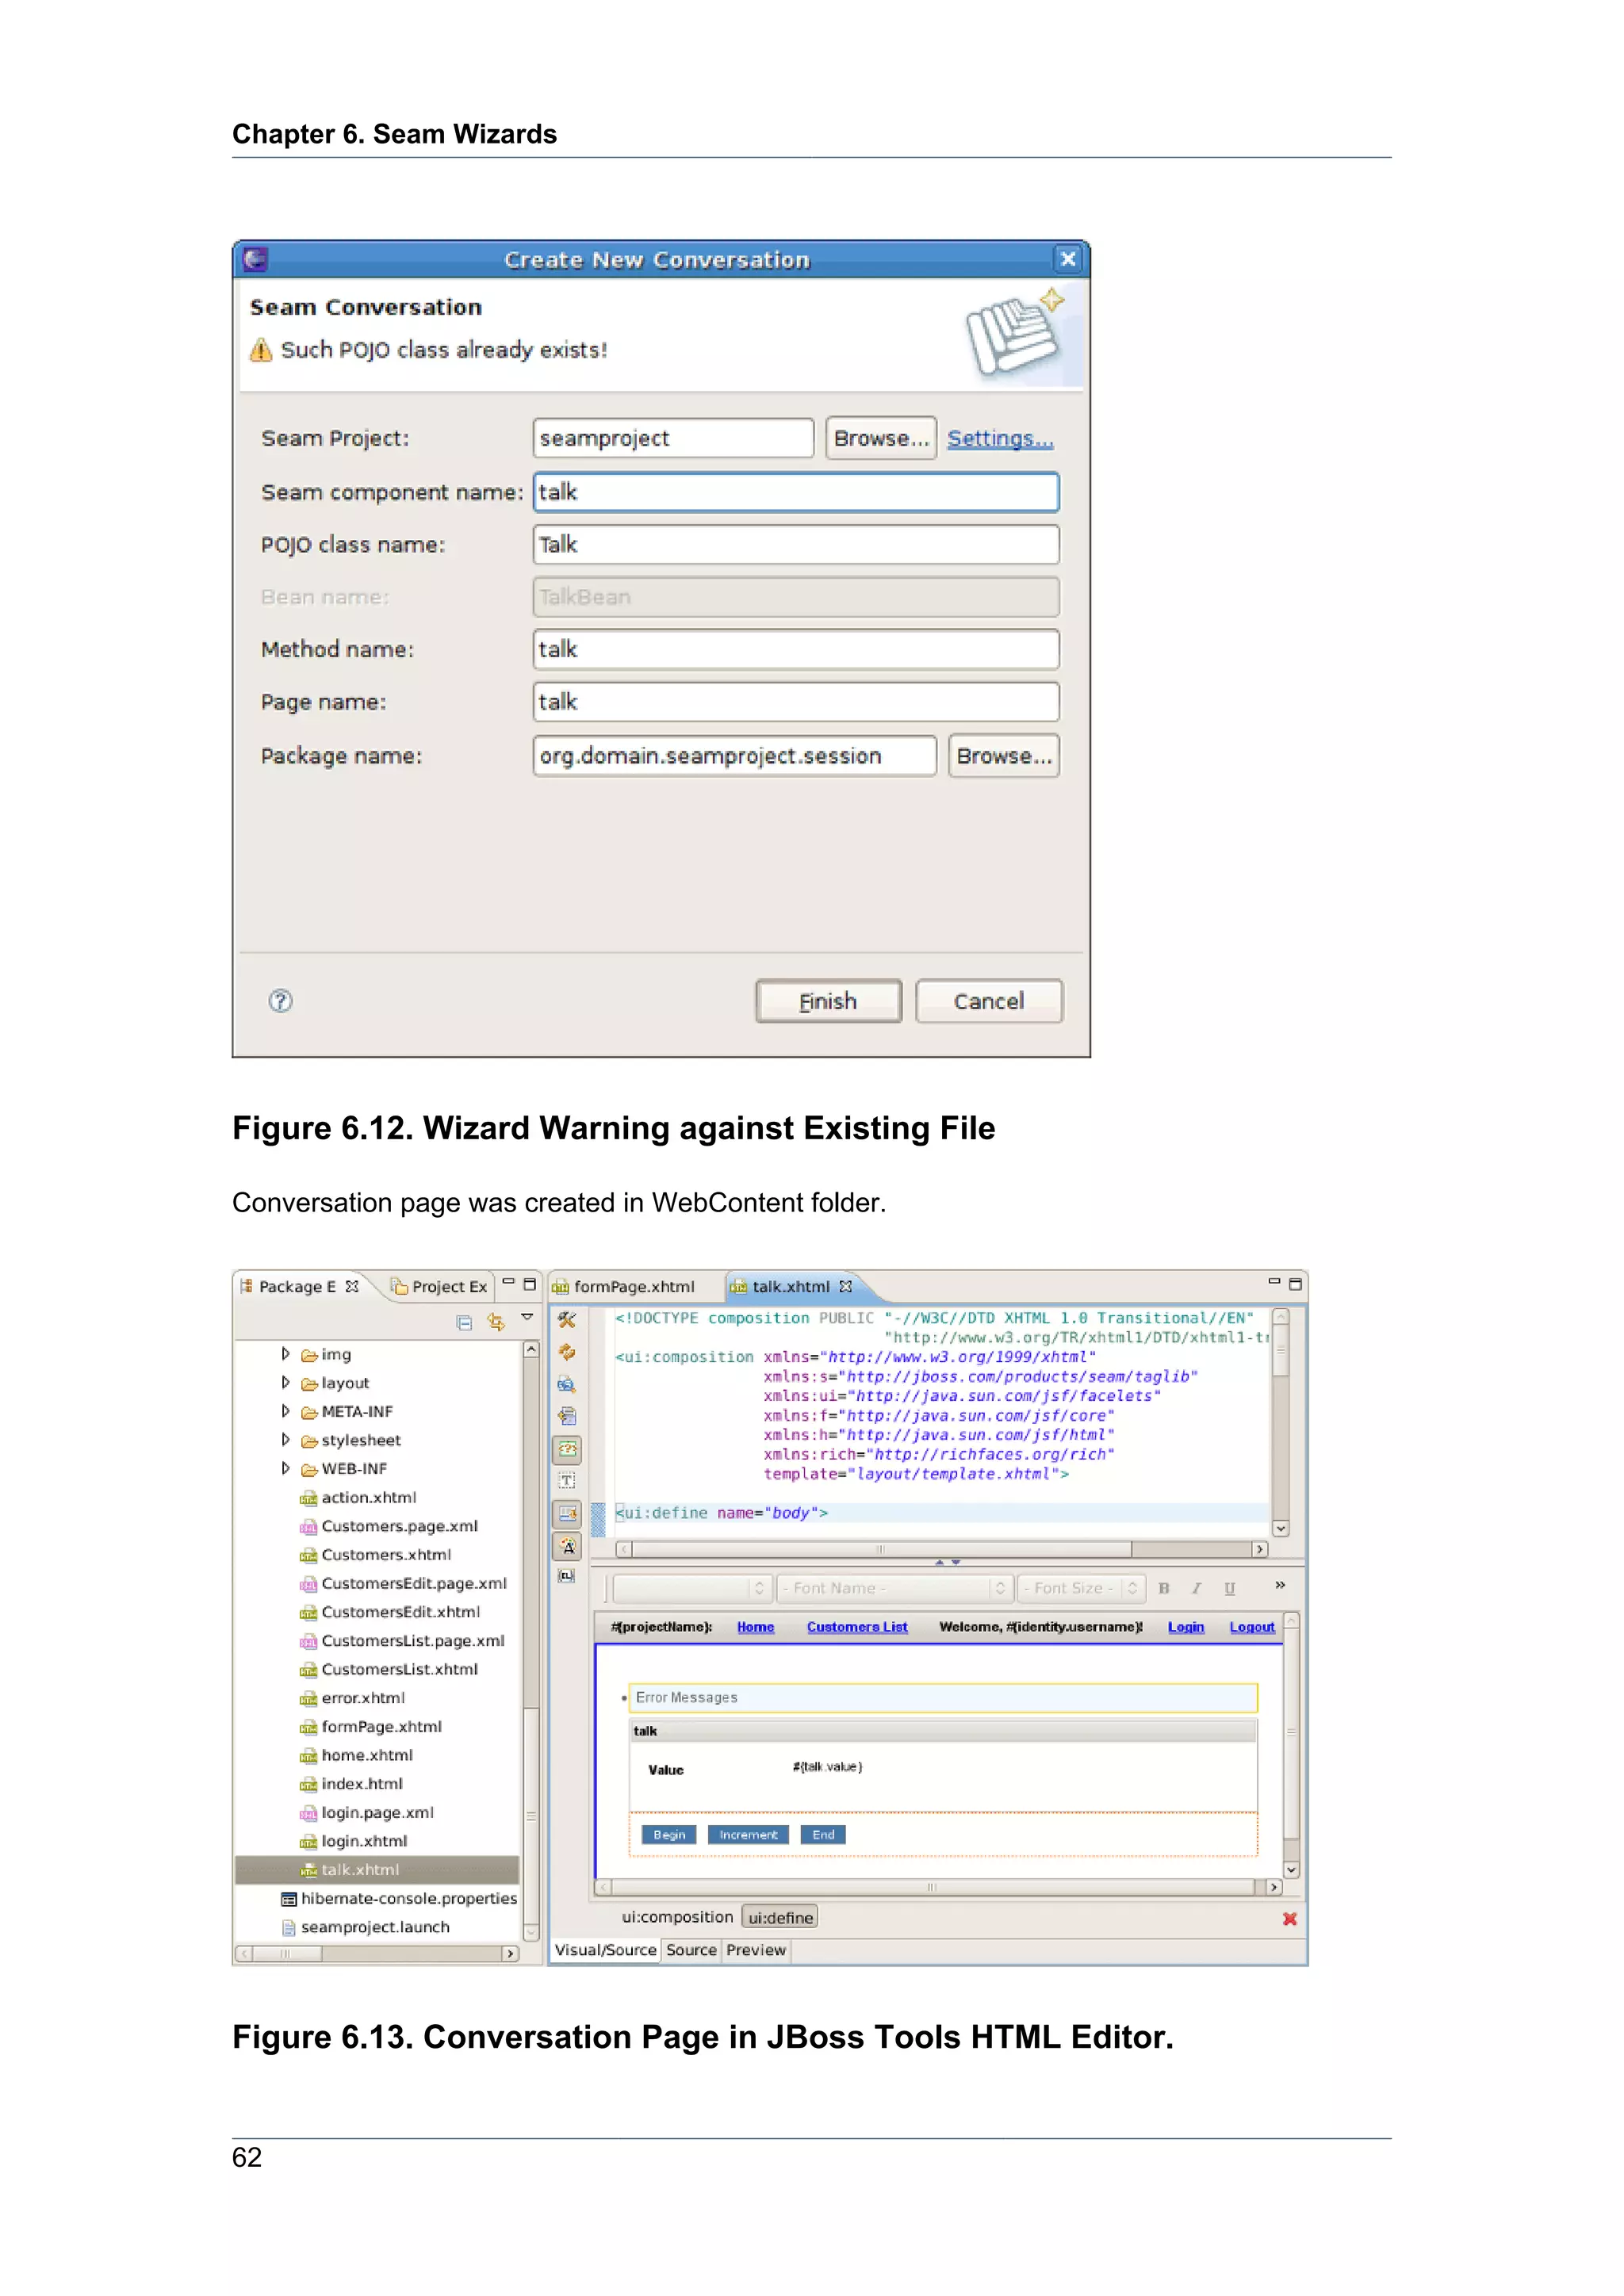1624x2296 pixels.
Task: Maximize the editor area pane
Action: 1295,1284
